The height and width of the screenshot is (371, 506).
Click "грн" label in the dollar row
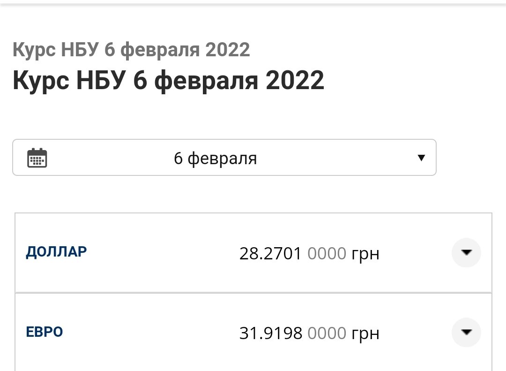[x=365, y=255]
